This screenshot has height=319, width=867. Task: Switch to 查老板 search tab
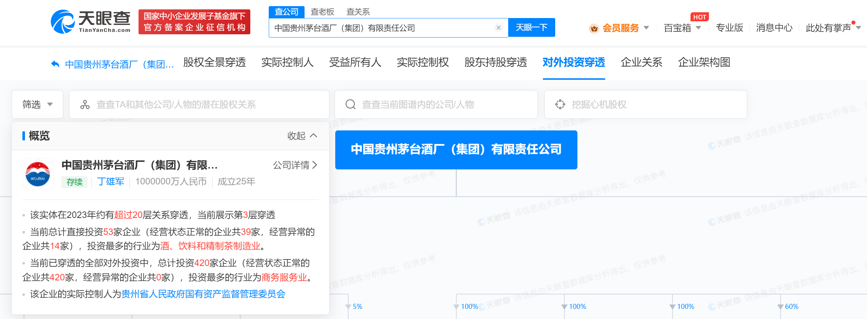tap(322, 12)
